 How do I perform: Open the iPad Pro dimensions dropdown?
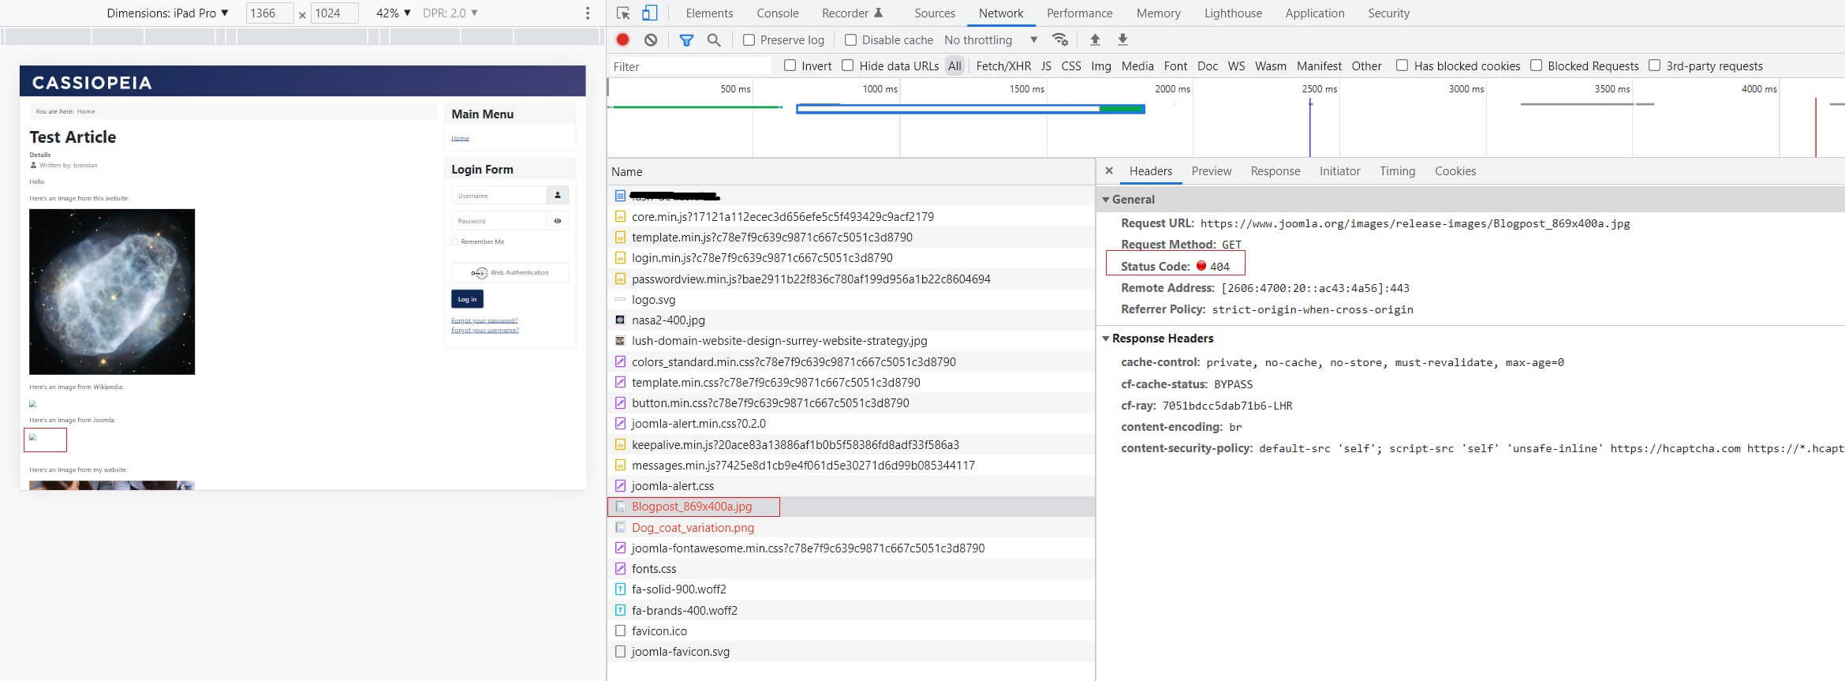168,13
